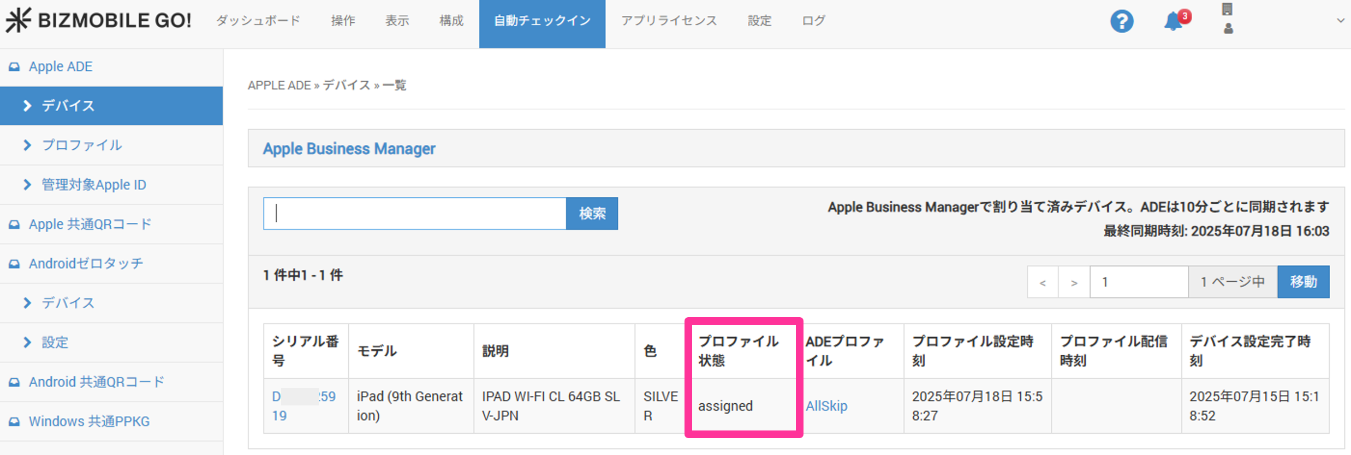Expand the account dropdown arrow at top right

[x=1340, y=21]
